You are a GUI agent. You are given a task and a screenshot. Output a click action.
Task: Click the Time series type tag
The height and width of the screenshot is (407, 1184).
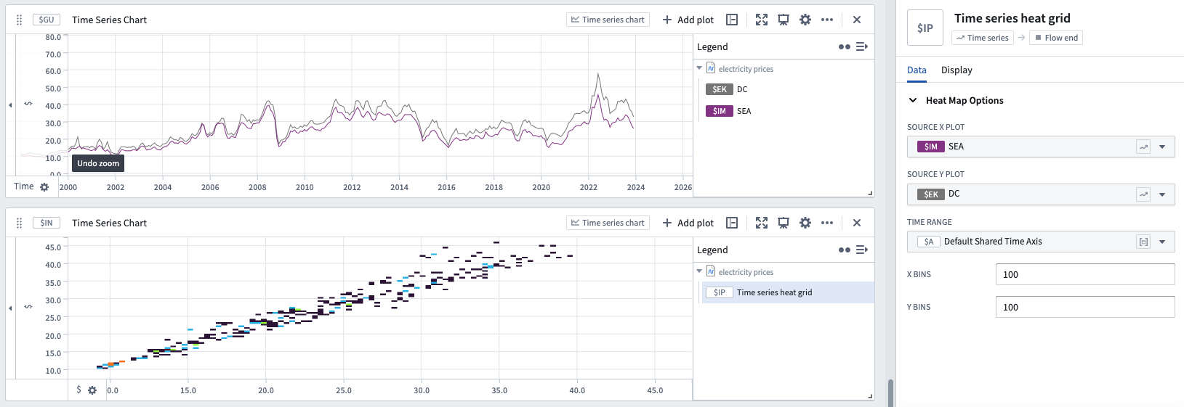983,38
